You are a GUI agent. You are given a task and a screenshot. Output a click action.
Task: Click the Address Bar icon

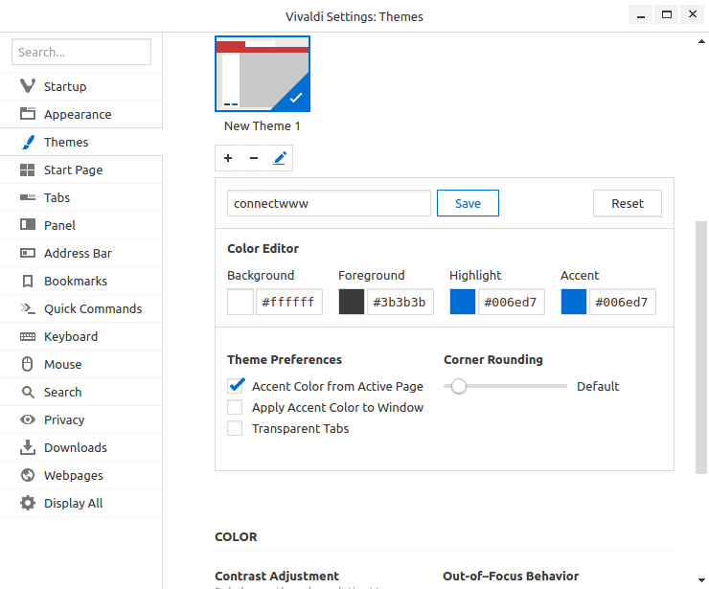pyautogui.click(x=28, y=253)
